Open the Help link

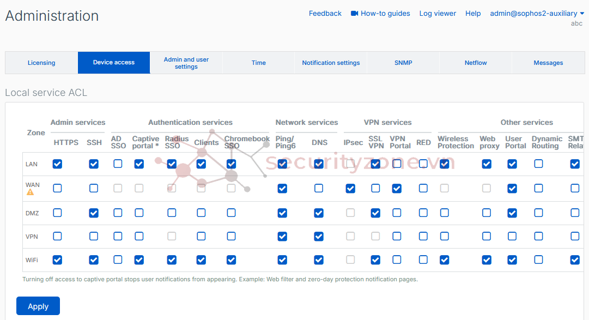[473, 13]
